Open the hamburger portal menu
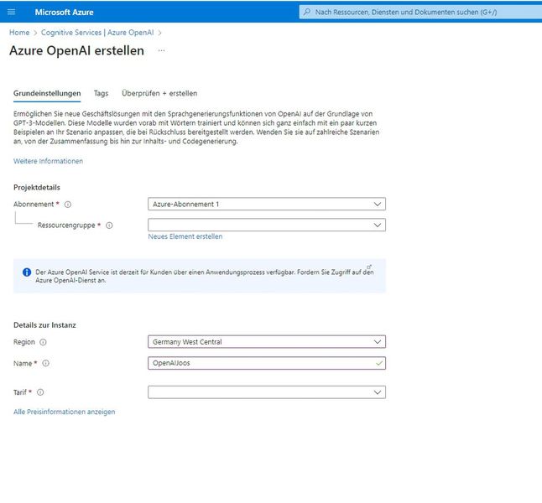This screenshot has height=503, width=542. tap(12, 12)
